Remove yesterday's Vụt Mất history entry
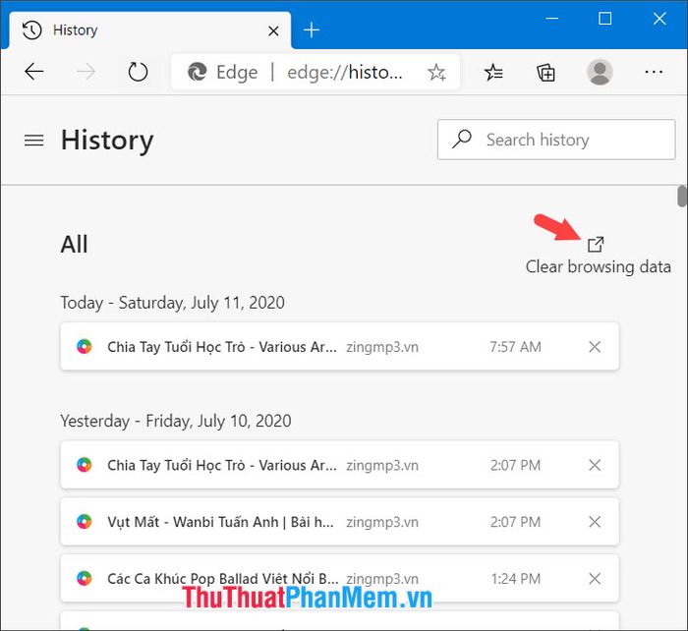 tap(594, 520)
